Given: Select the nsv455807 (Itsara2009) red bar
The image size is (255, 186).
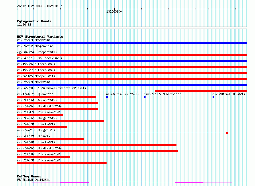Looking at the screenshot, I should [132, 73].
